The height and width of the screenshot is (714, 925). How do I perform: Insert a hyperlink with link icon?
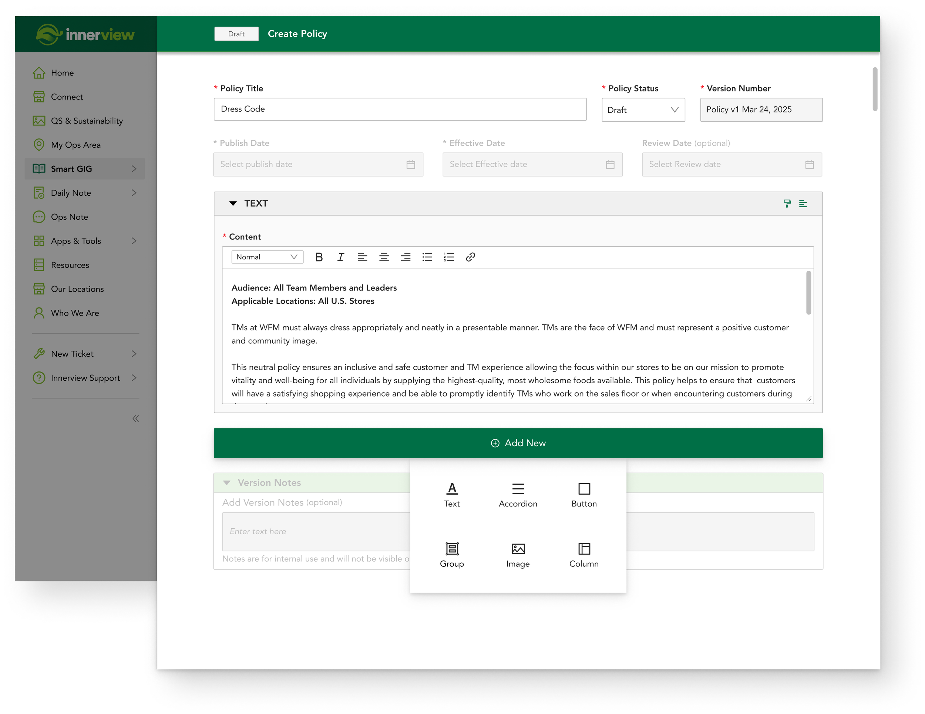(x=470, y=257)
